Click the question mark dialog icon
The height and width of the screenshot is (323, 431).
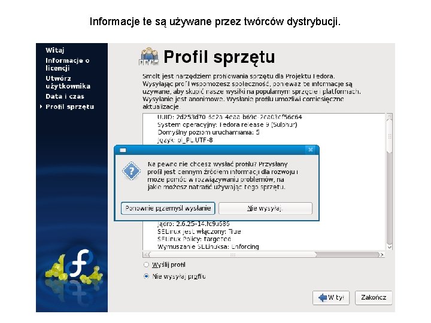[131, 171]
